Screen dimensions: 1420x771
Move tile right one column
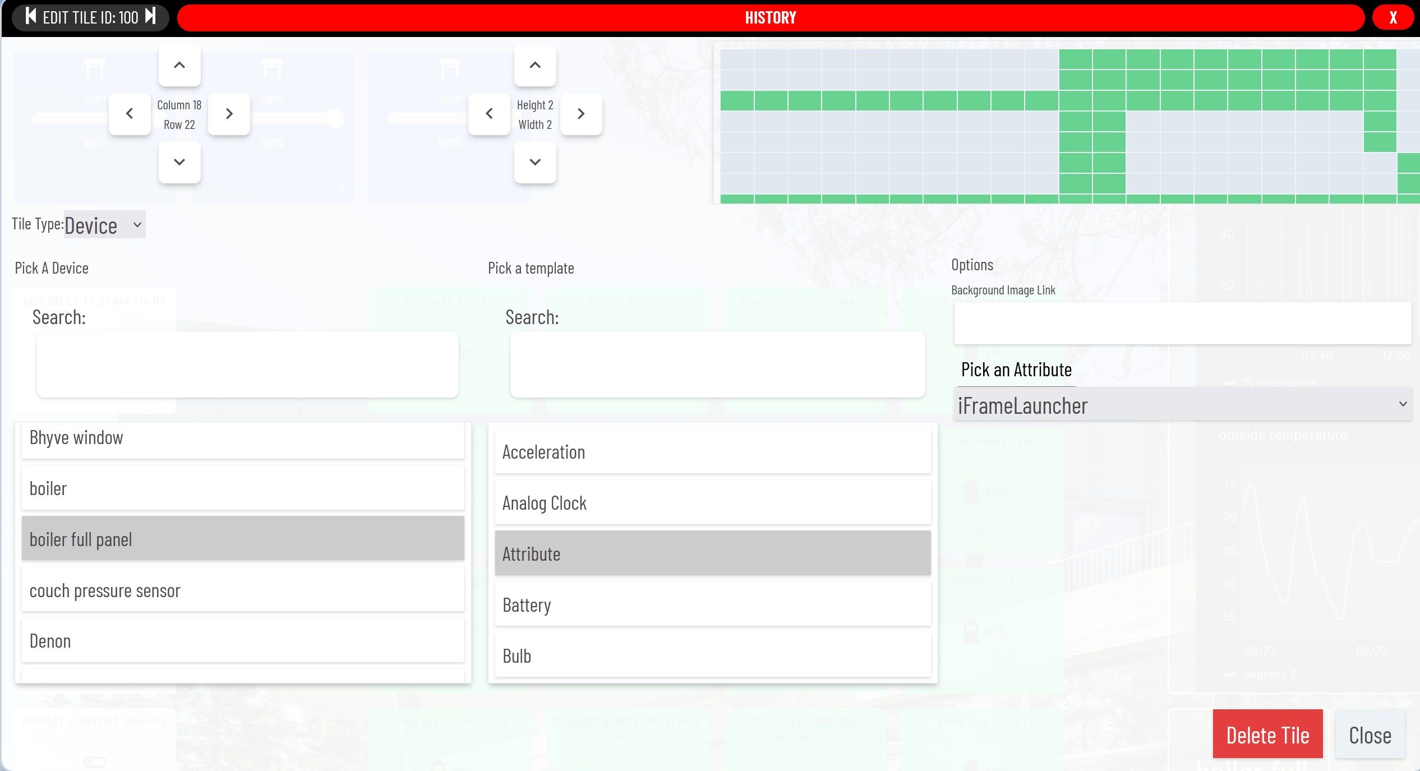coord(229,114)
